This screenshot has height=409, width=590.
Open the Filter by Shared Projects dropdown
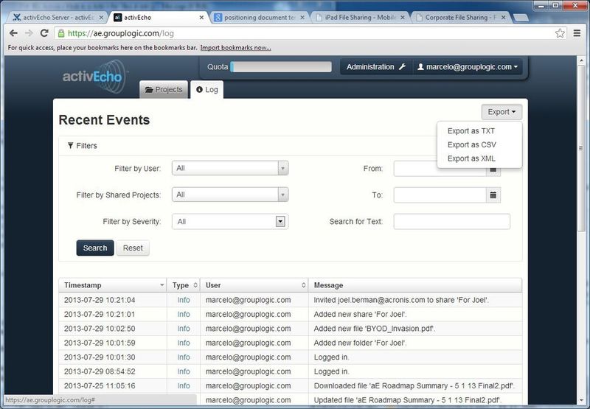tap(230, 195)
